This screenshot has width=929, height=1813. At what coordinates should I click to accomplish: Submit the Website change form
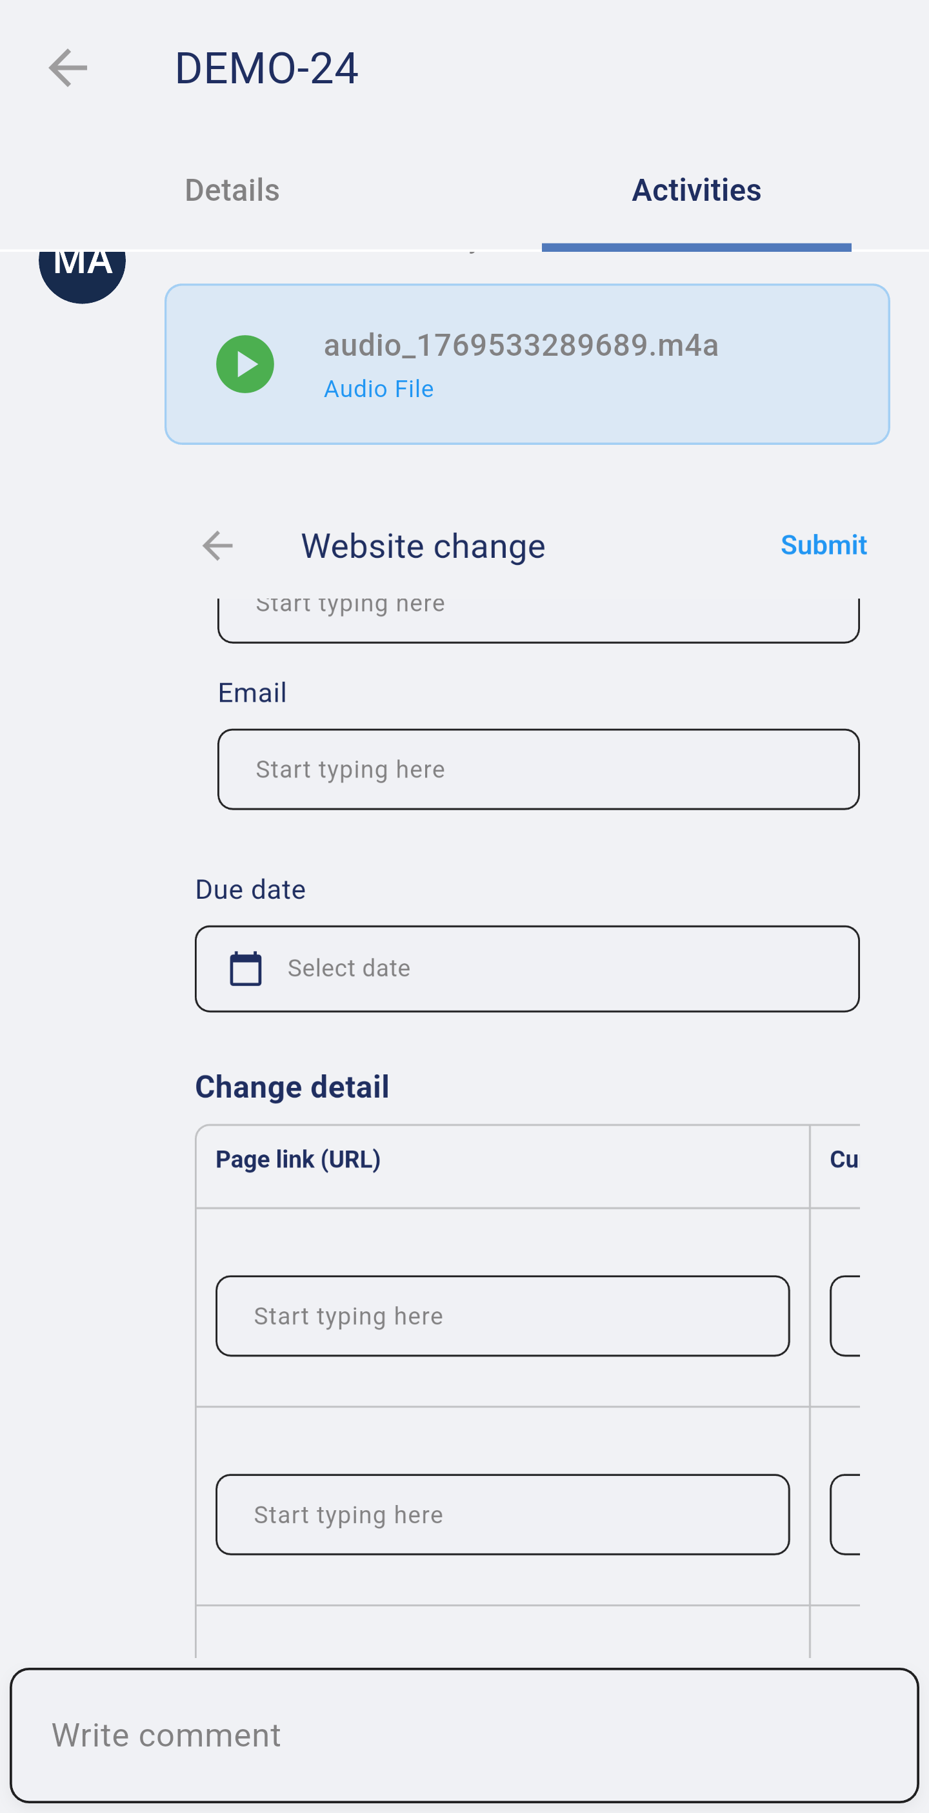click(823, 546)
